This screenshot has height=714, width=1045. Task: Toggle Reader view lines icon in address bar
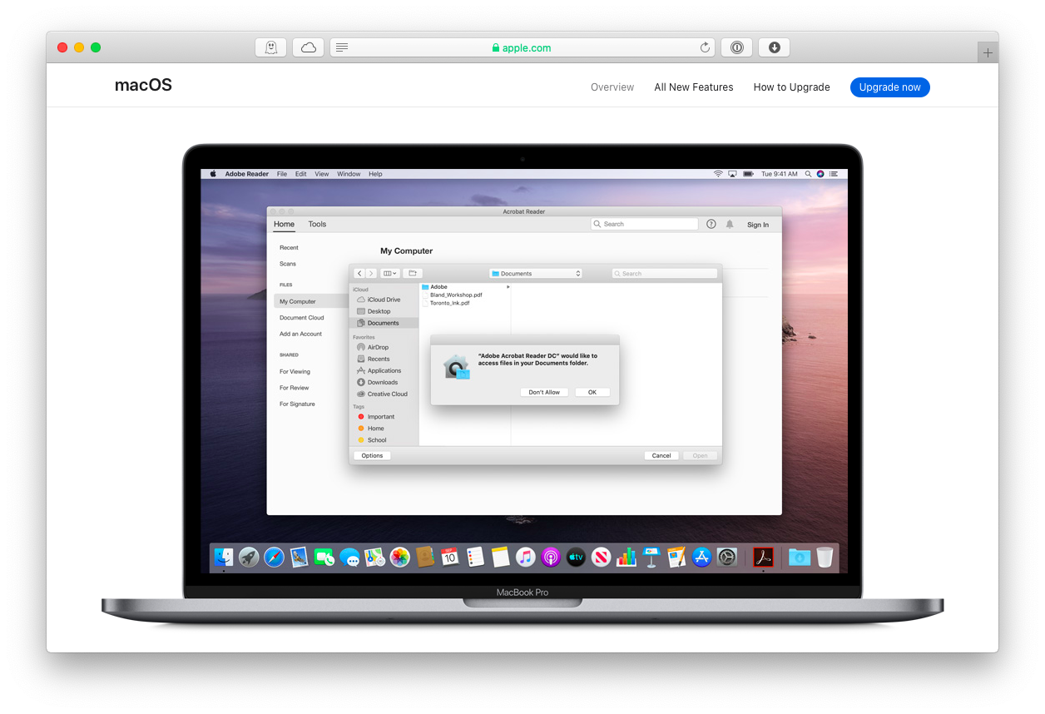tap(342, 47)
